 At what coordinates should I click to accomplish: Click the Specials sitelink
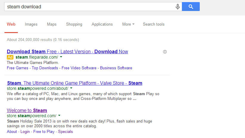tap(65, 131)
